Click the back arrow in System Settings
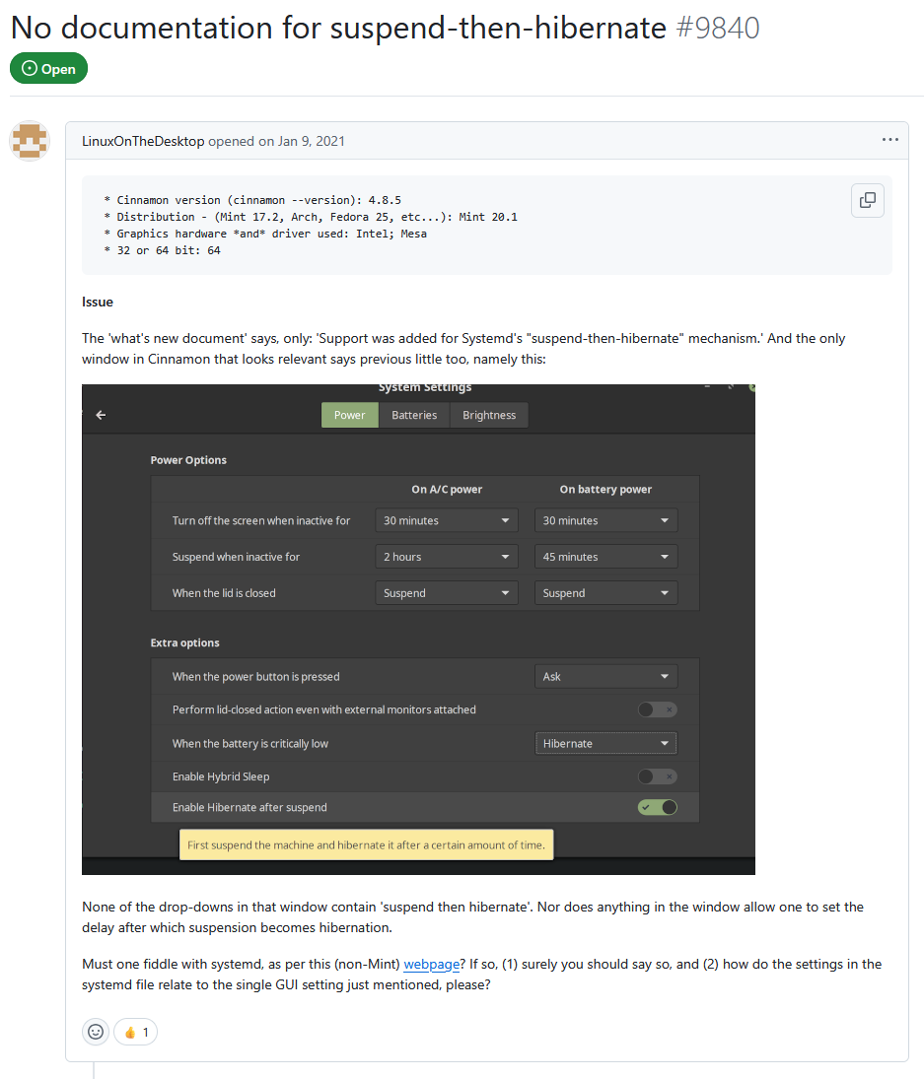 (101, 415)
